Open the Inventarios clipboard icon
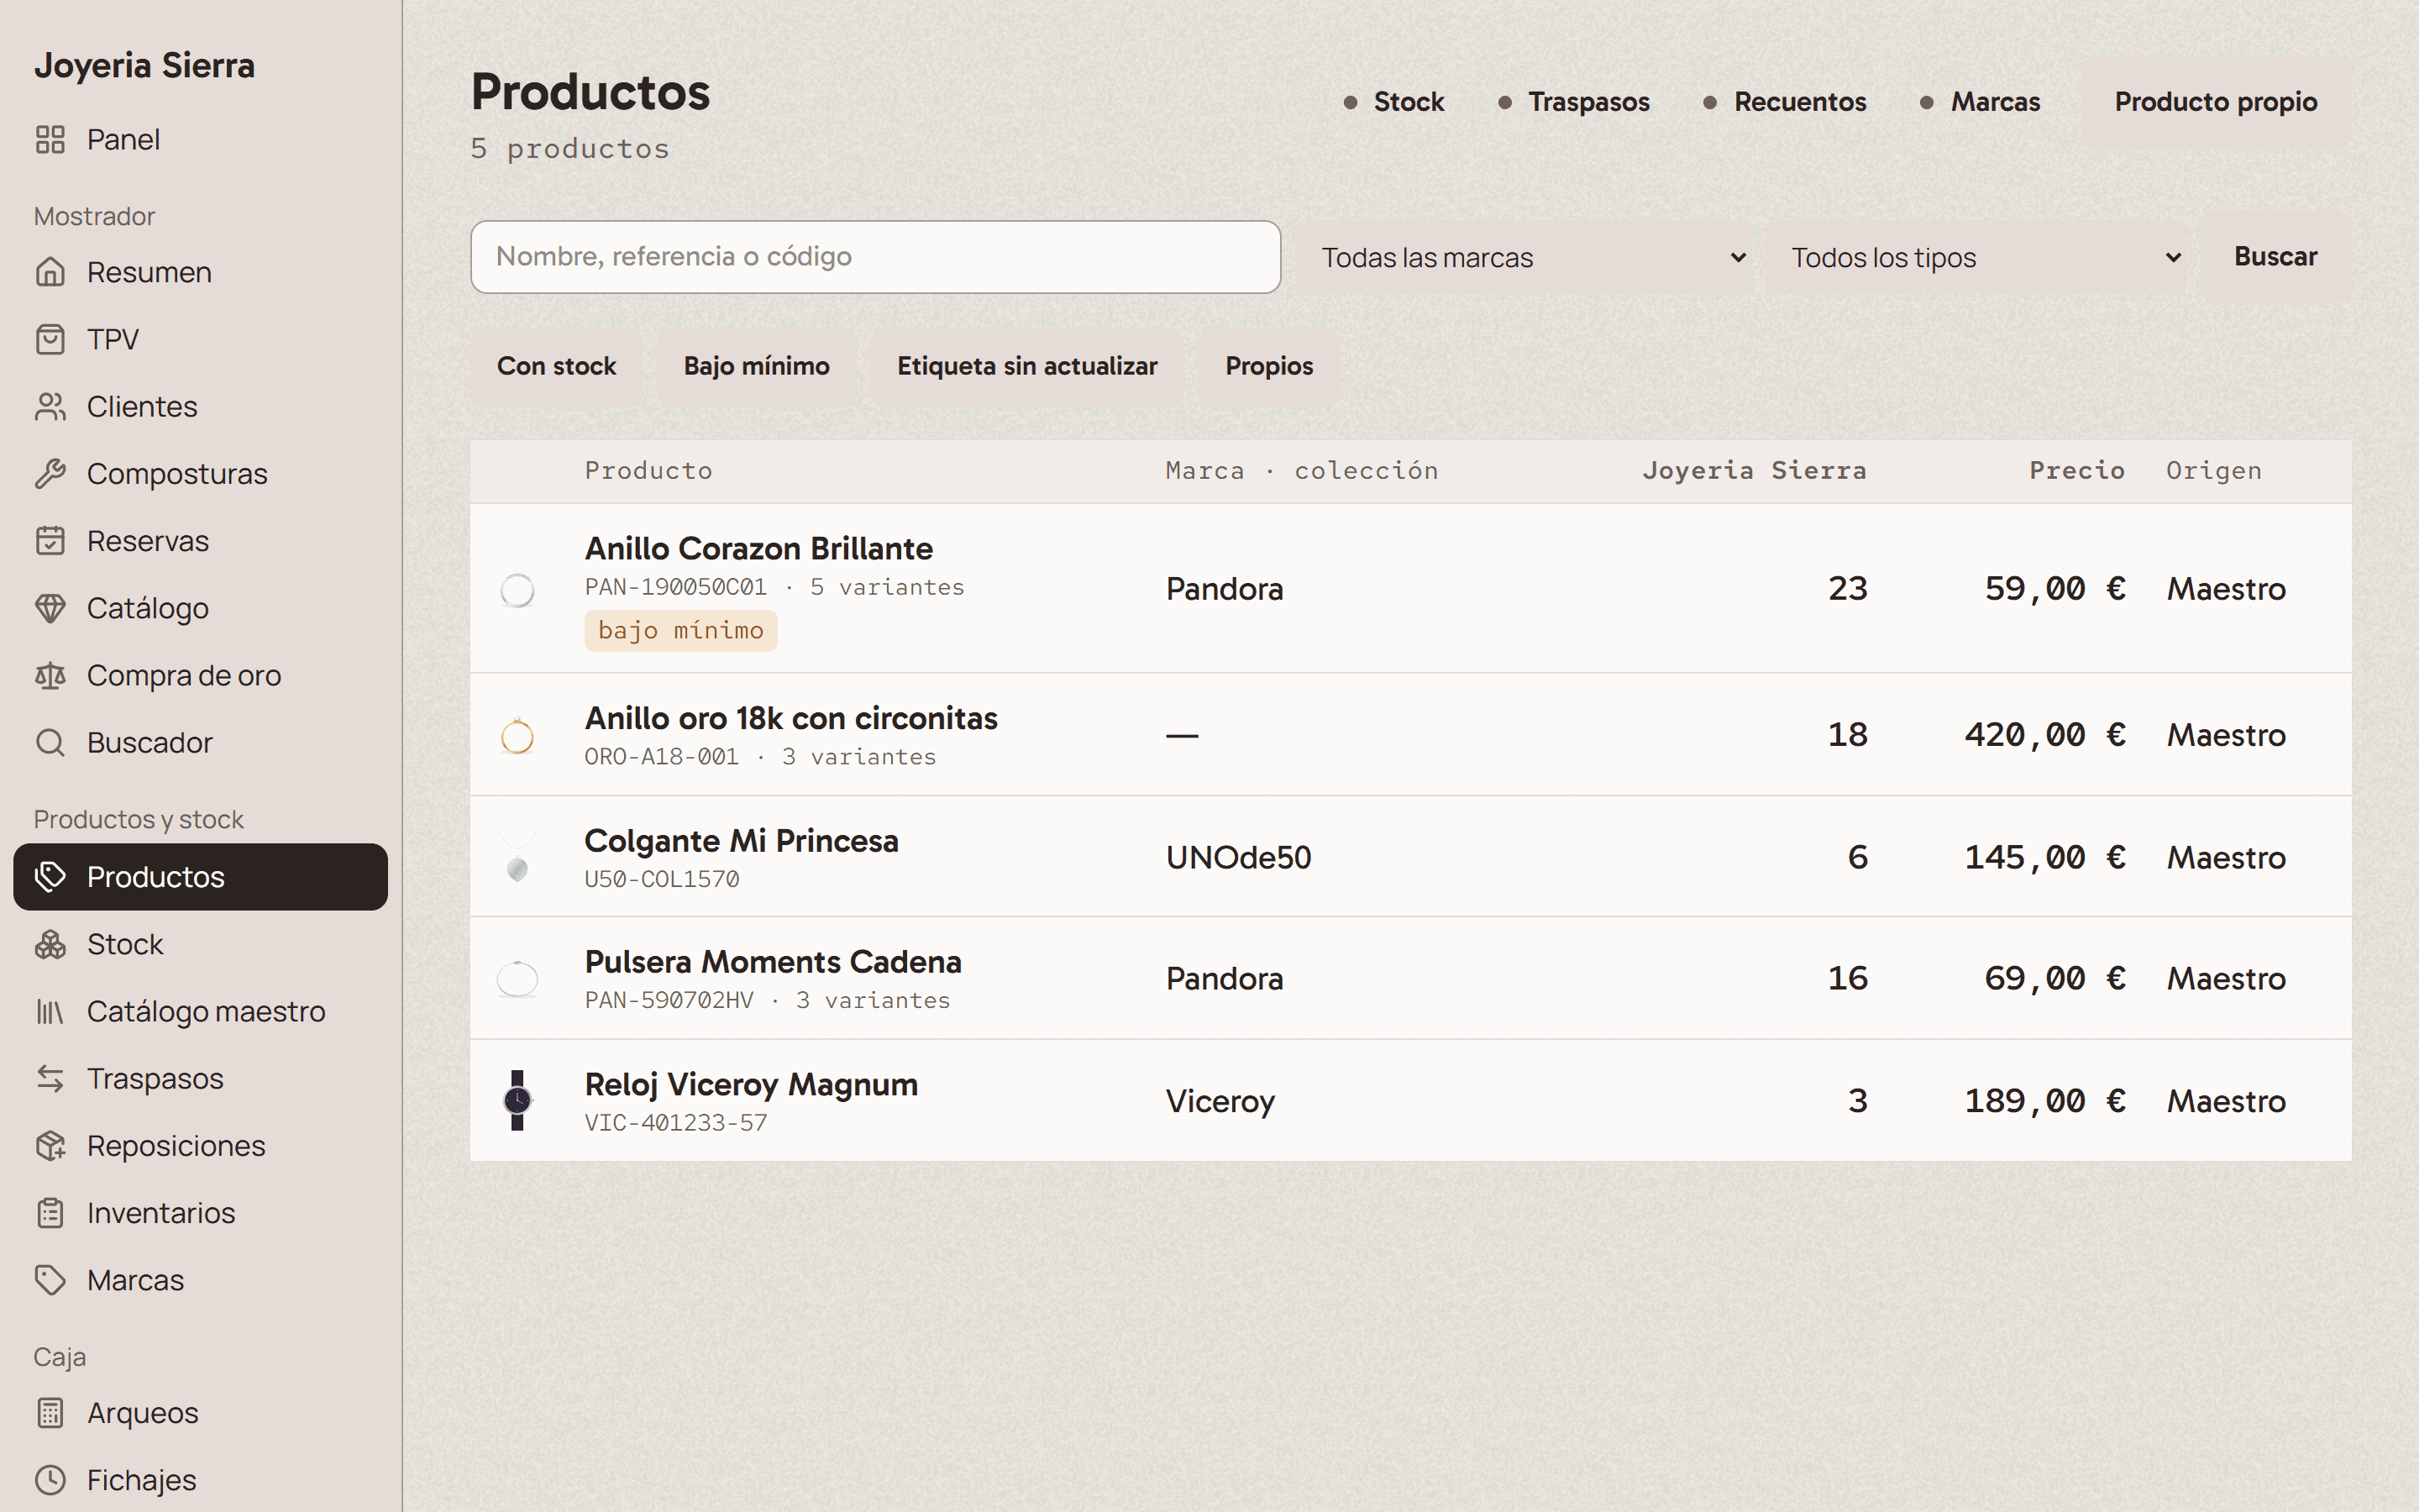Image resolution: width=2419 pixels, height=1512 pixels. tap(50, 1213)
